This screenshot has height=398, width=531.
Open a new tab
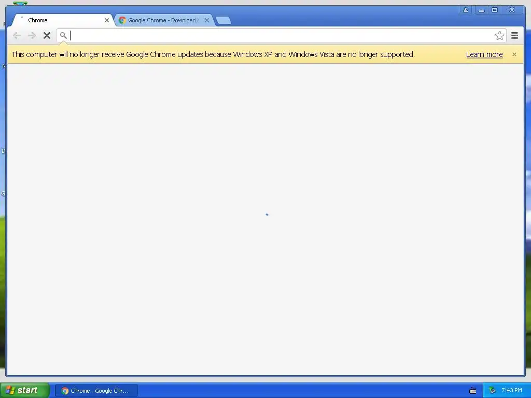pos(223,20)
